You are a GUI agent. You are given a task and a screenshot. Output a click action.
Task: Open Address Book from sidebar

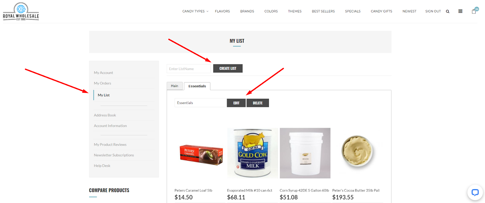click(x=105, y=115)
